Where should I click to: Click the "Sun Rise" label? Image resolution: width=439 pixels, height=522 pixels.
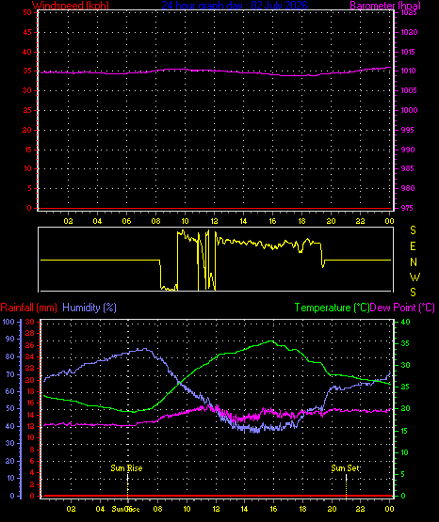pos(126,468)
